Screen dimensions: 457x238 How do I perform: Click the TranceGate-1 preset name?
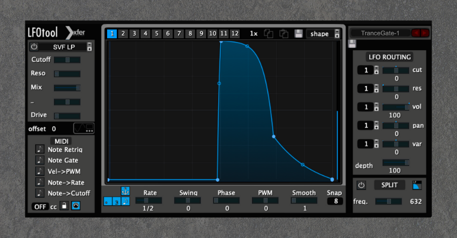(x=380, y=33)
